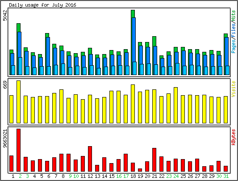The width and height of the screenshot is (238, 181).
Task: Click the "Daily usage for July 2016" title
Action: (x=42, y=5)
